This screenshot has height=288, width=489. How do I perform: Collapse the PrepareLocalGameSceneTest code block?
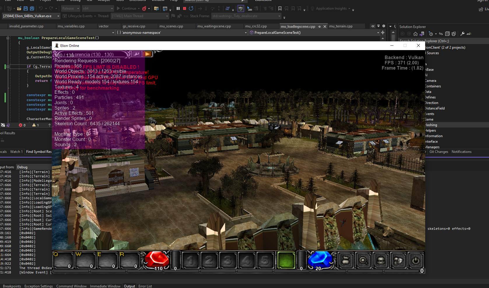pyautogui.click(x=8, y=38)
